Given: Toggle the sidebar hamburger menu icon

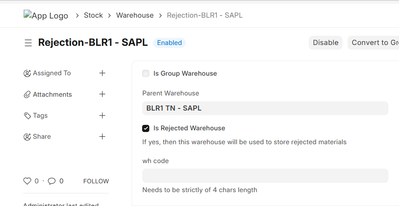Looking at the screenshot, I should [x=28, y=43].
